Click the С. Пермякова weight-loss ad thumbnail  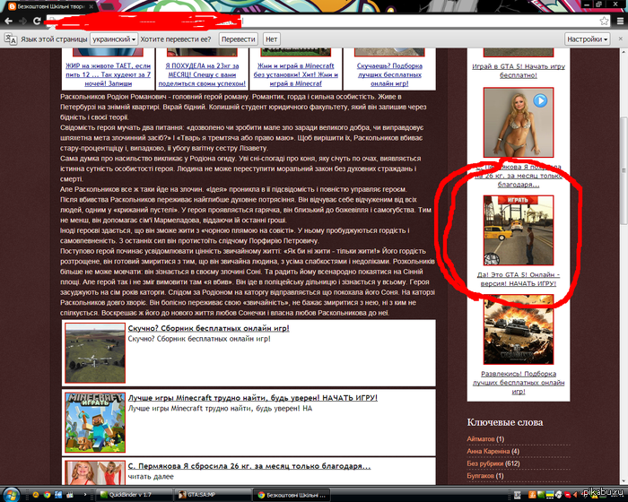[95, 473]
